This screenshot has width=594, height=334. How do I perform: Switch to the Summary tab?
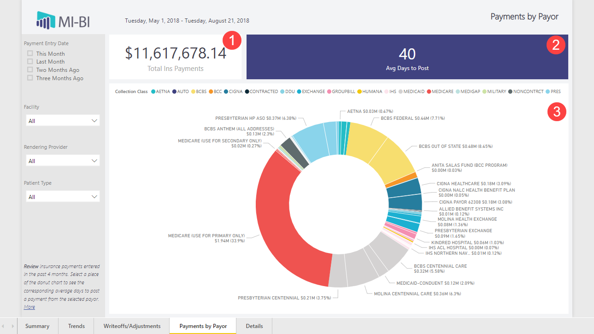[37, 326]
